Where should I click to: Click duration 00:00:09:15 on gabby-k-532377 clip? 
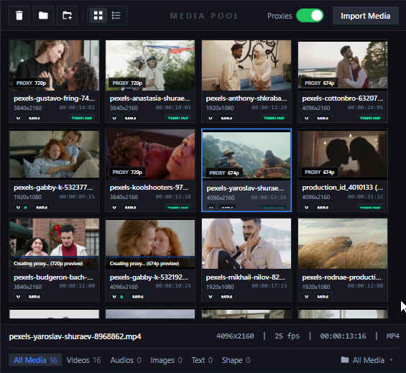pyautogui.click(x=77, y=197)
